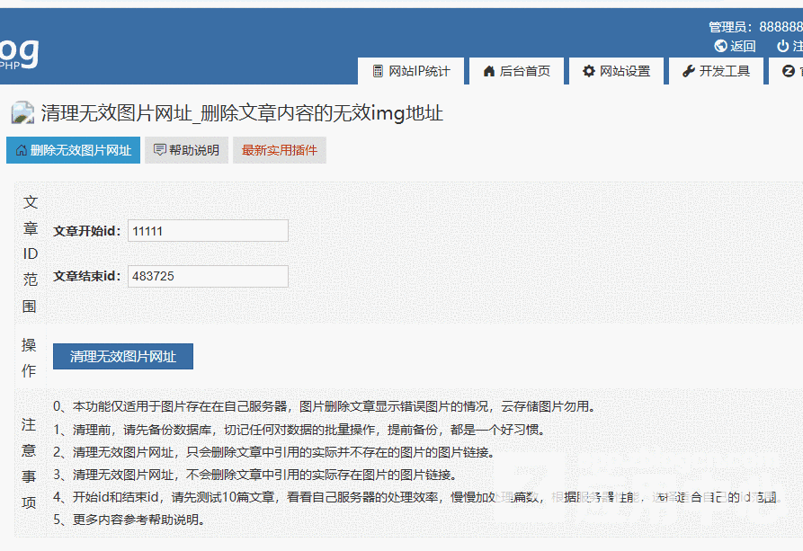Click the partially visible tab icon at far right
Screen dimensions: 803x551
[789, 71]
